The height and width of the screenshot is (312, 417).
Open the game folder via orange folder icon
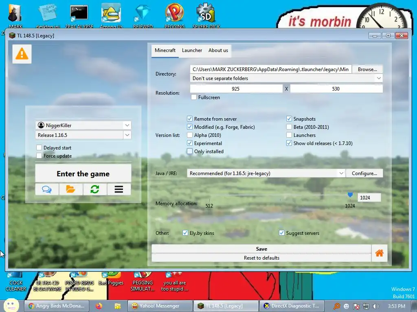[71, 189]
